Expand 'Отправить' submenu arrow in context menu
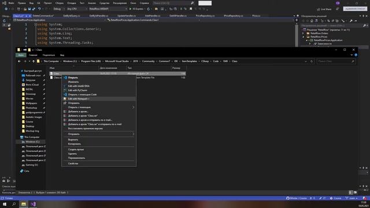370x208 pixels. [133, 134]
